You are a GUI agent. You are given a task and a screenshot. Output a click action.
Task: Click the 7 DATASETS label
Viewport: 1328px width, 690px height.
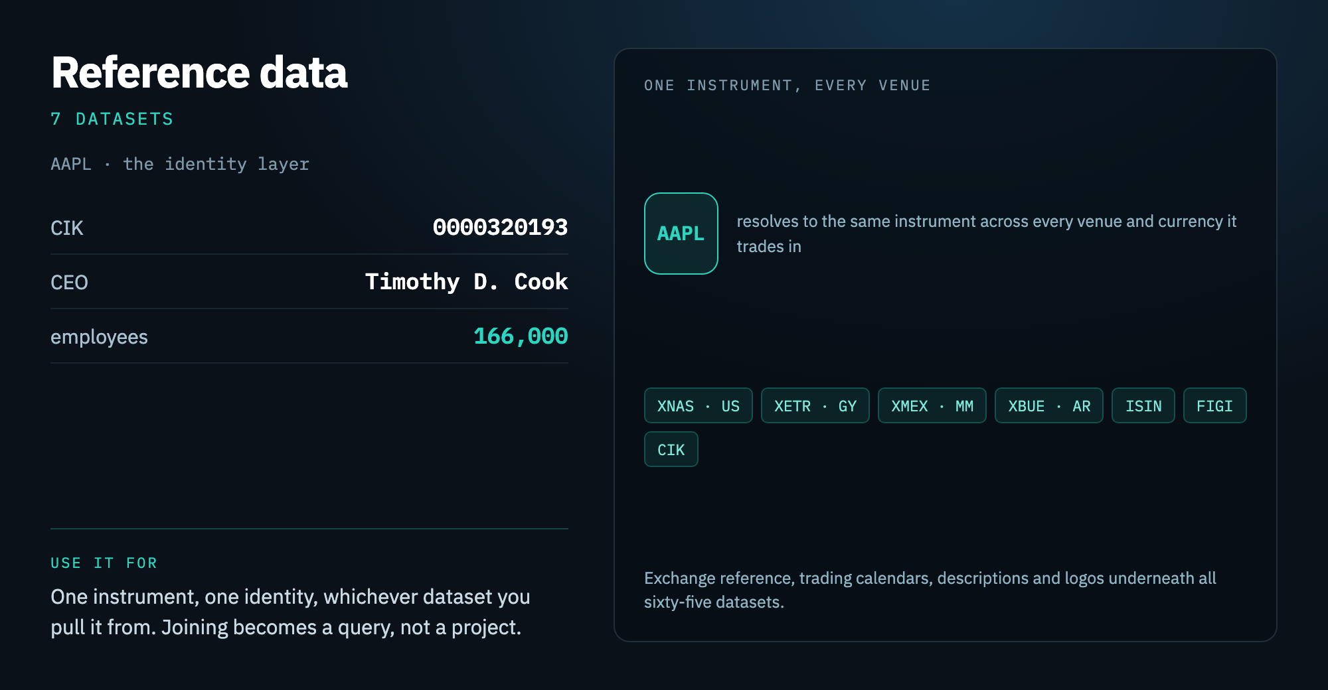click(x=112, y=119)
